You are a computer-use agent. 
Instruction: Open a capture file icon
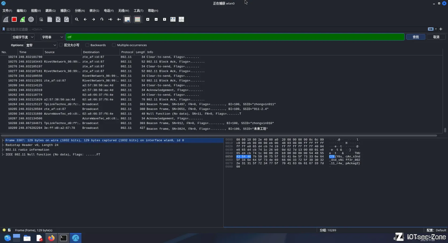tap(41, 19)
